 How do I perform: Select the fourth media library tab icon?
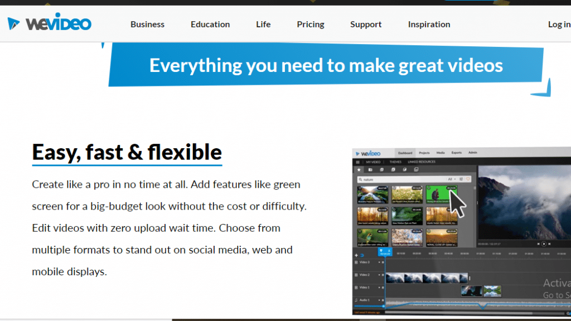click(393, 169)
